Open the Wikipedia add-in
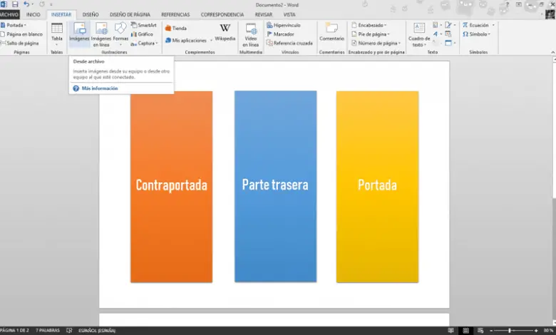 [x=225, y=33]
